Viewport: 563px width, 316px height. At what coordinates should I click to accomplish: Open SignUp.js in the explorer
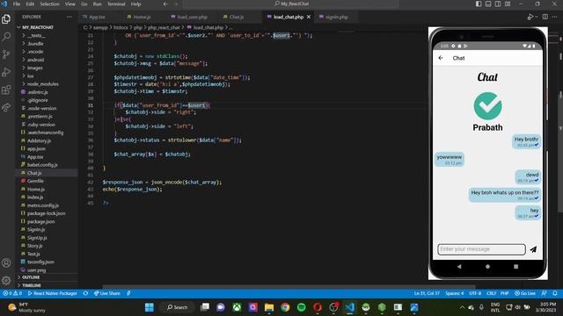(x=37, y=238)
